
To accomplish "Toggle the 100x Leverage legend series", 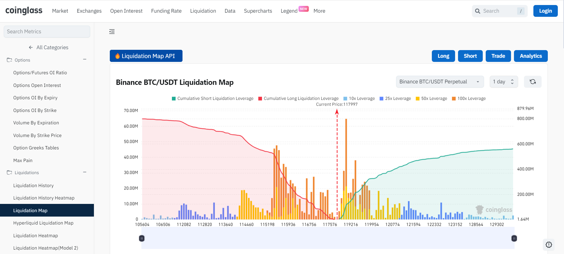I will [469, 98].
